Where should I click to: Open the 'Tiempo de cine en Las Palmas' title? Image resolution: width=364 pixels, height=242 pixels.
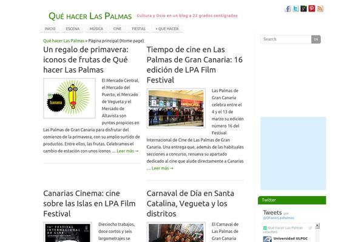tap(195, 65)
